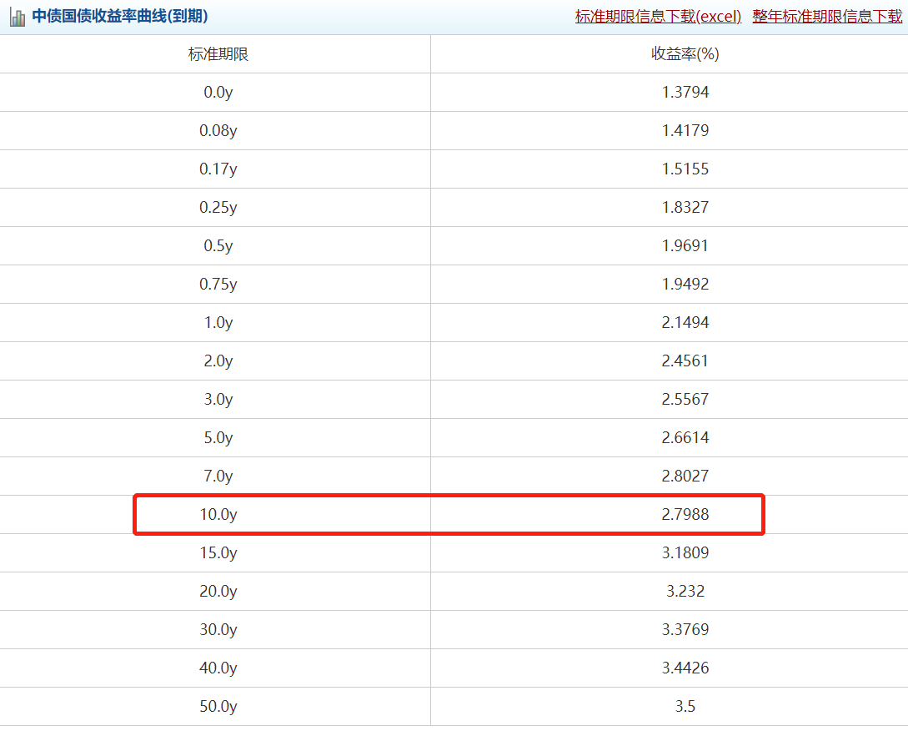The height and width of the screenshot is (731, 908).
Task: Select the 10.0y term cell
Action: pyautogui.click(x=218, y=515)
